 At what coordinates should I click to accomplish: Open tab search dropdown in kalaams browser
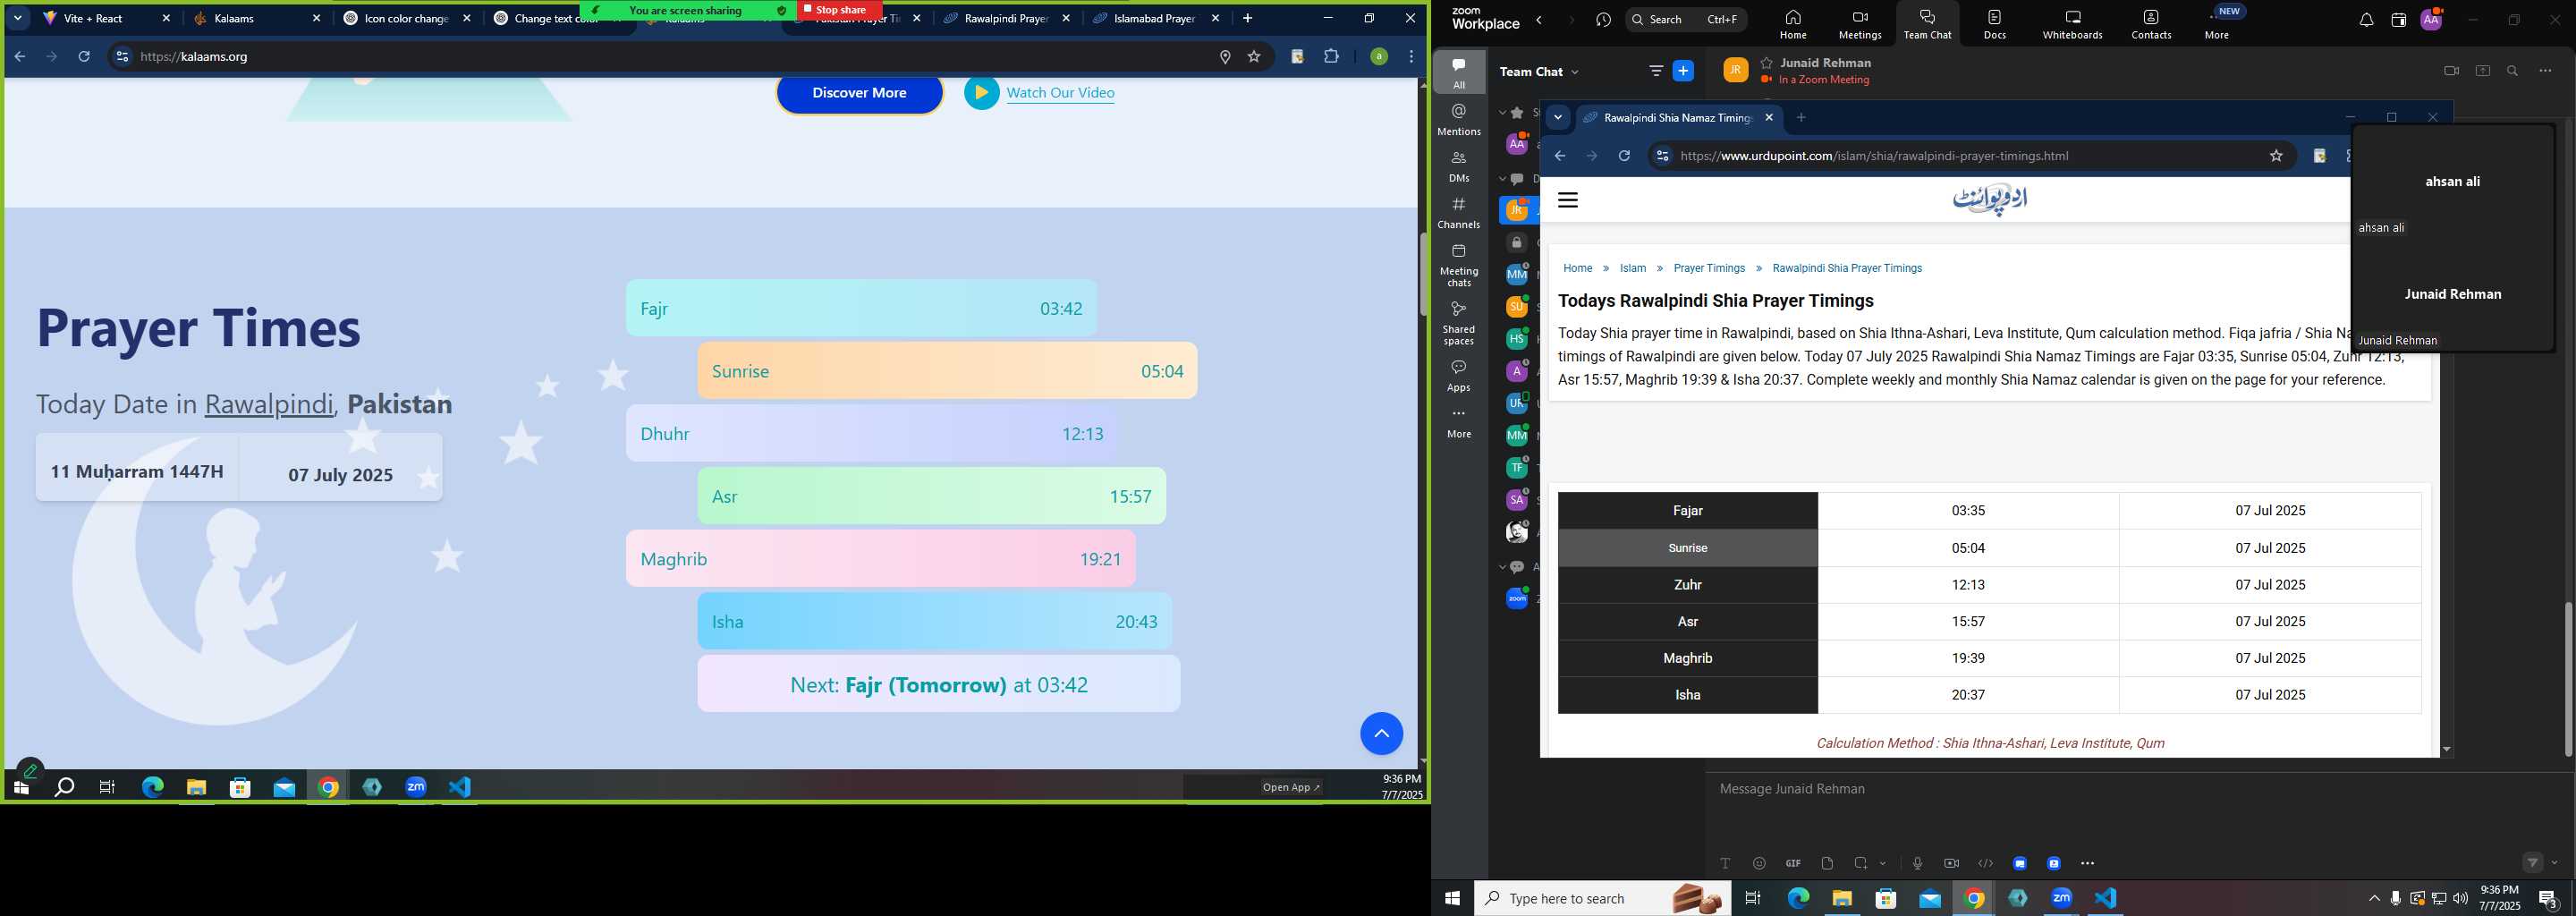point(18,18)
